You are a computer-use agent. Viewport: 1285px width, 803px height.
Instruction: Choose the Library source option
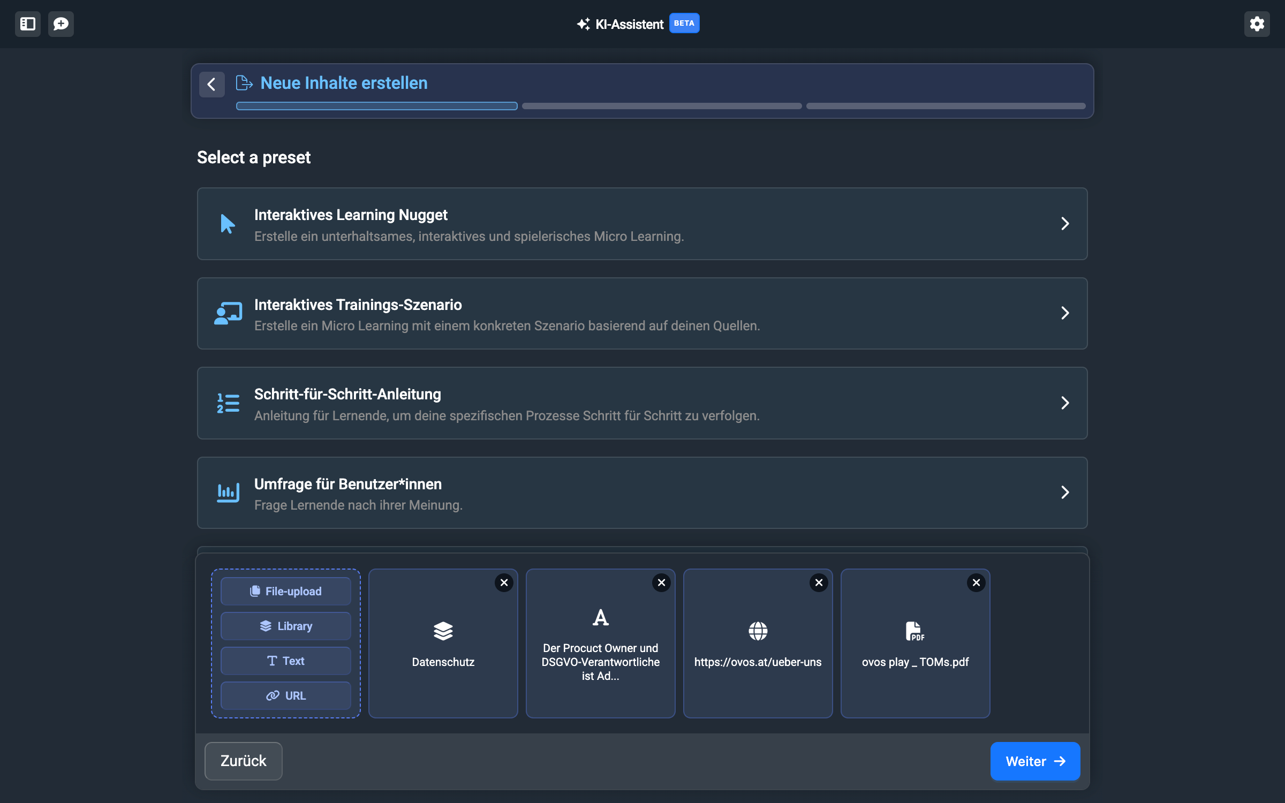[x=285, y=626]
